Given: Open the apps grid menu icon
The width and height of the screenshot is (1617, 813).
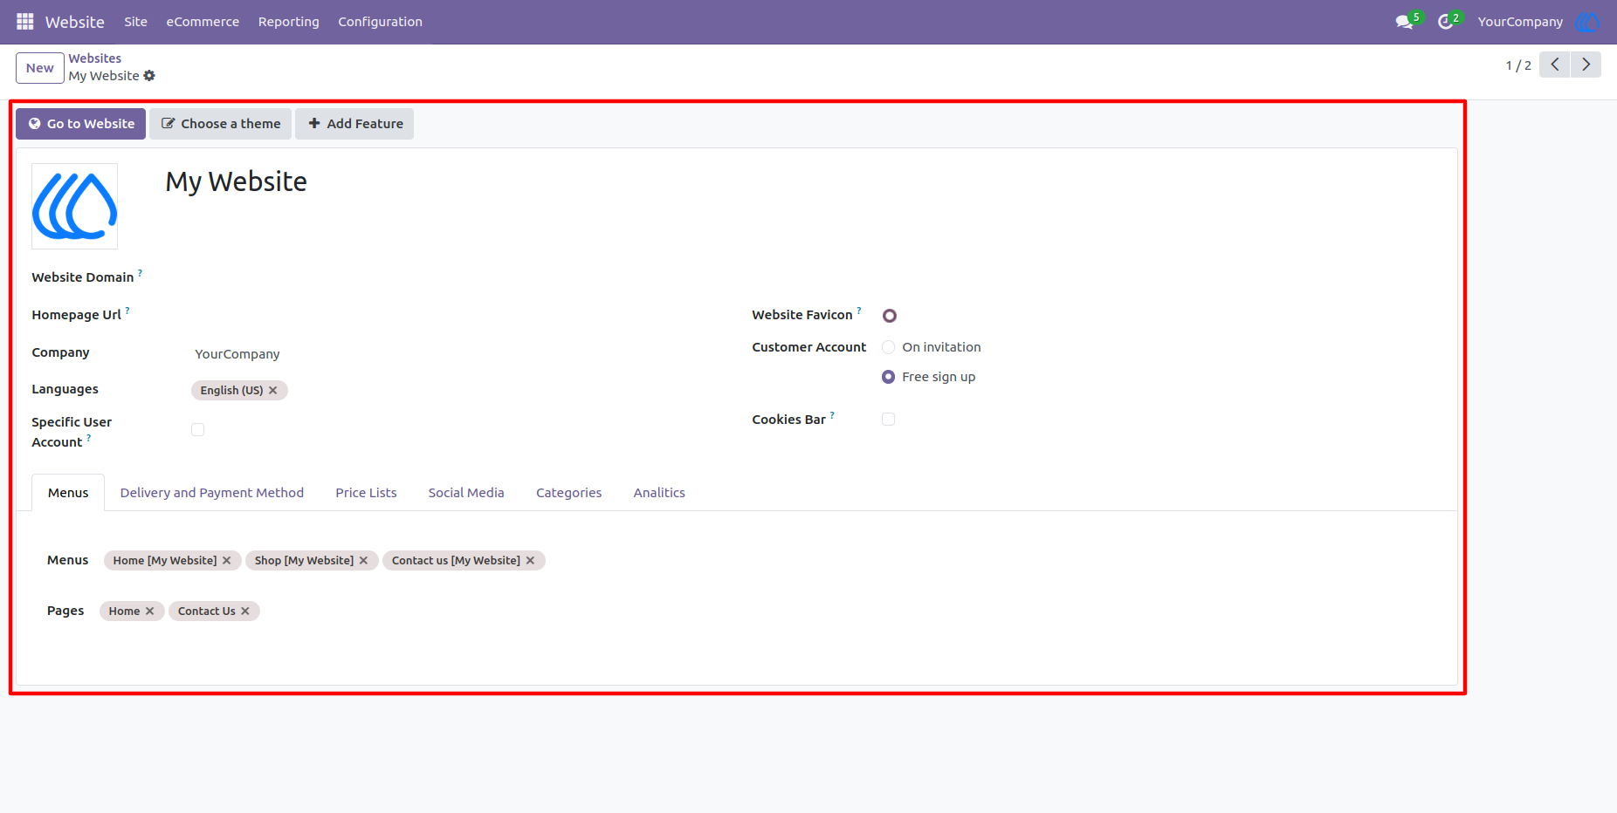Looking at the screenshot, I should 25,21.
